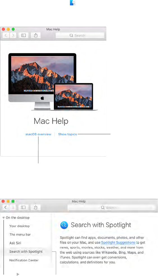The height and width of the screenshot is (276, 158).
Task: Click the Show topics link
Action: [x=68, y=134]
